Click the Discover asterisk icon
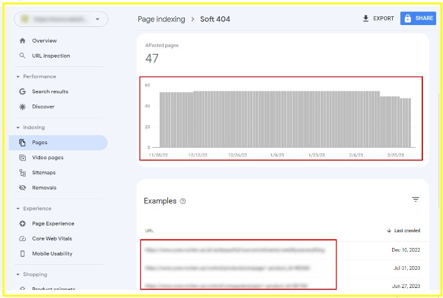443x298 pixels. [x=23, y=106]
